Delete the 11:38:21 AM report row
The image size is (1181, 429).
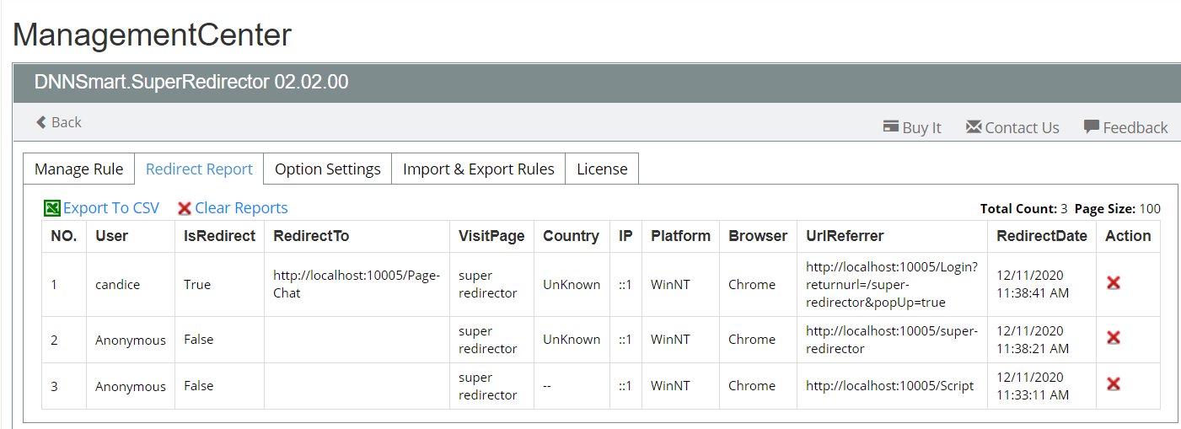[1113, 338]
